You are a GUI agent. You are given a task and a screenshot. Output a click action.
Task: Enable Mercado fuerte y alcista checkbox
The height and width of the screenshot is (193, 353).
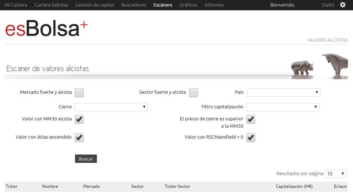click(x=79, y=93)
